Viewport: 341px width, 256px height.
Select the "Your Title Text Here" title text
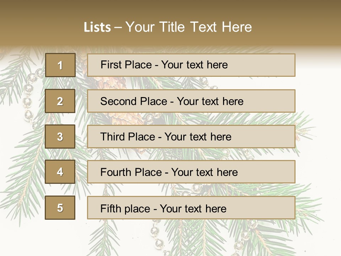tap(189, 27)
